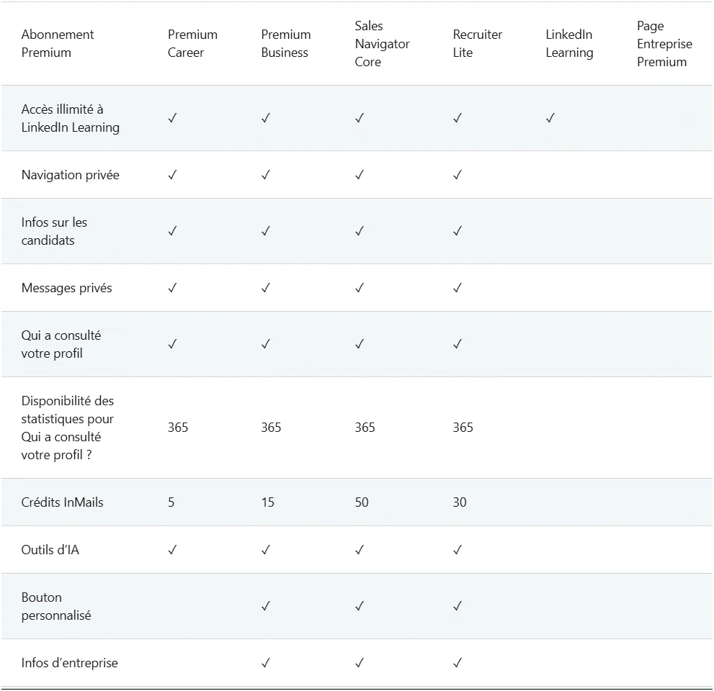The height and width of the screenshot is (691, 714).
Task: Click the Abonnement Premium header cell
Action: click(58, 43)
